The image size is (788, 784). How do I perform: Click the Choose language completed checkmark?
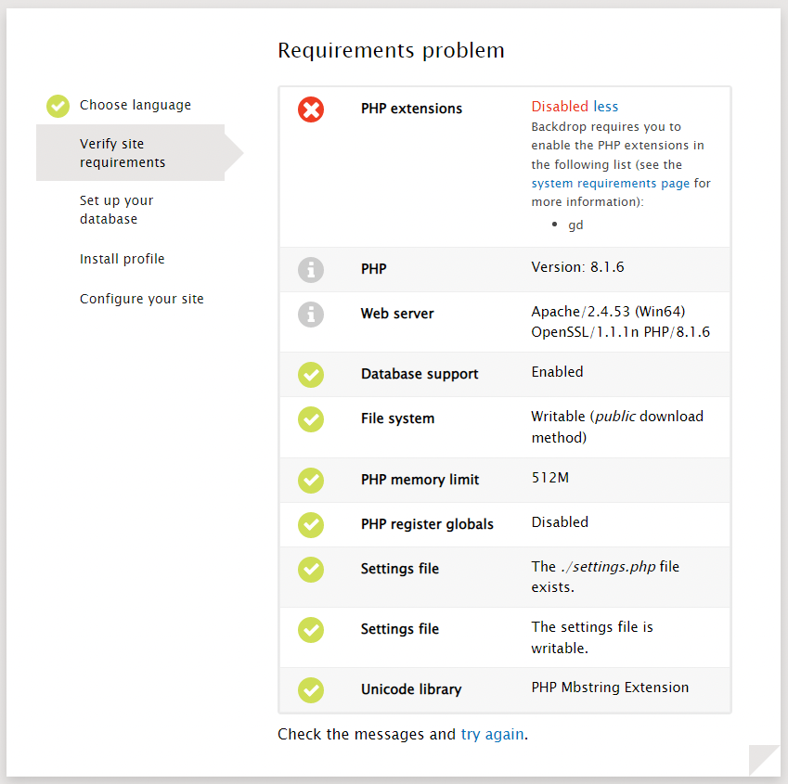click(58, 106)
